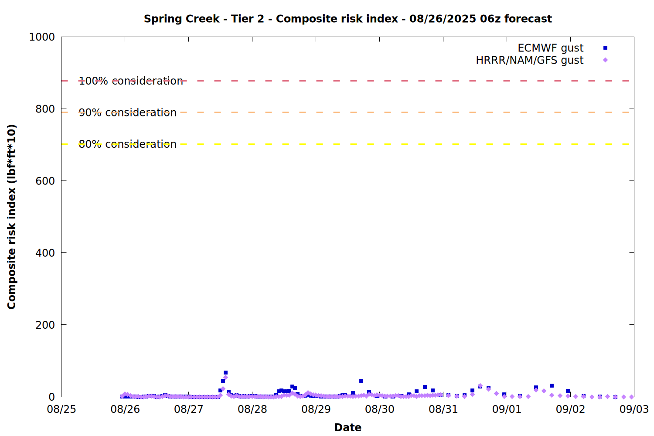
Task: Click the y-axis value 600
Action: tap(45, 181)
